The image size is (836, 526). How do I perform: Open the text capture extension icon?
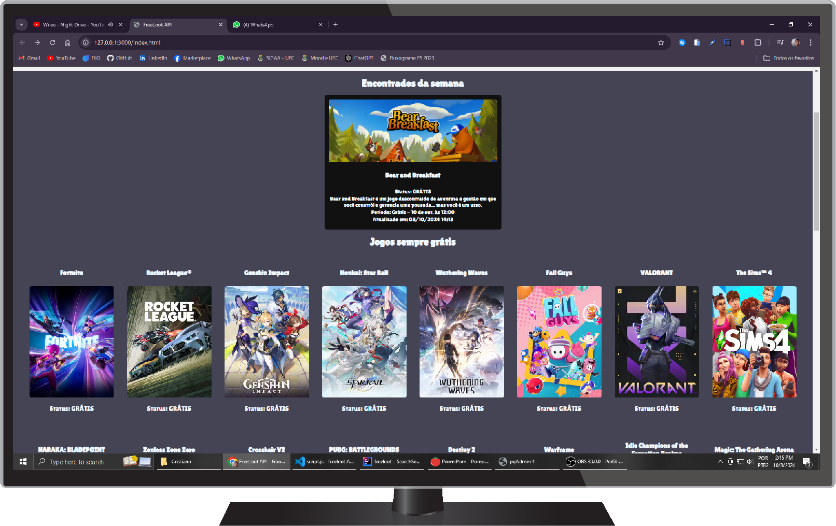(x=727, y=42)
